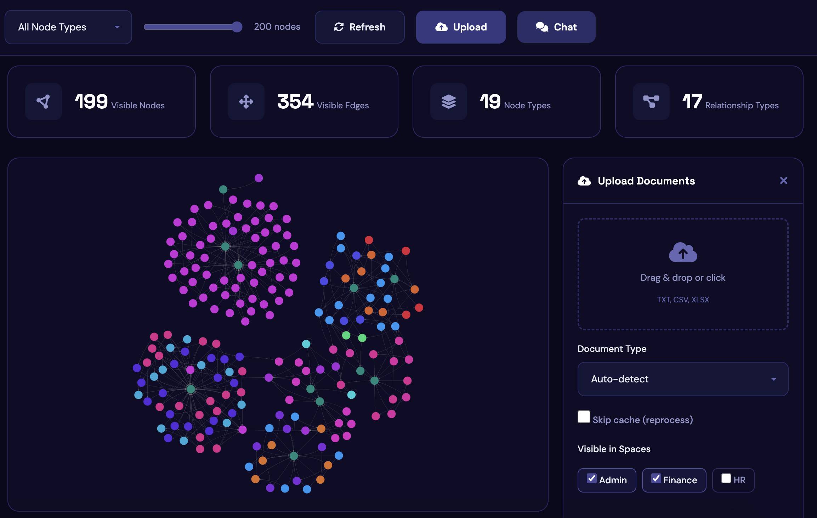Click the node count slider handle

[237, 27]
